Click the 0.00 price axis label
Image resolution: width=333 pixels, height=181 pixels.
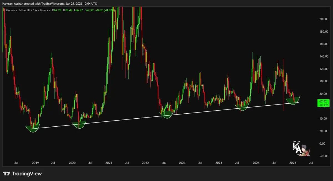(x=322, y=144)
